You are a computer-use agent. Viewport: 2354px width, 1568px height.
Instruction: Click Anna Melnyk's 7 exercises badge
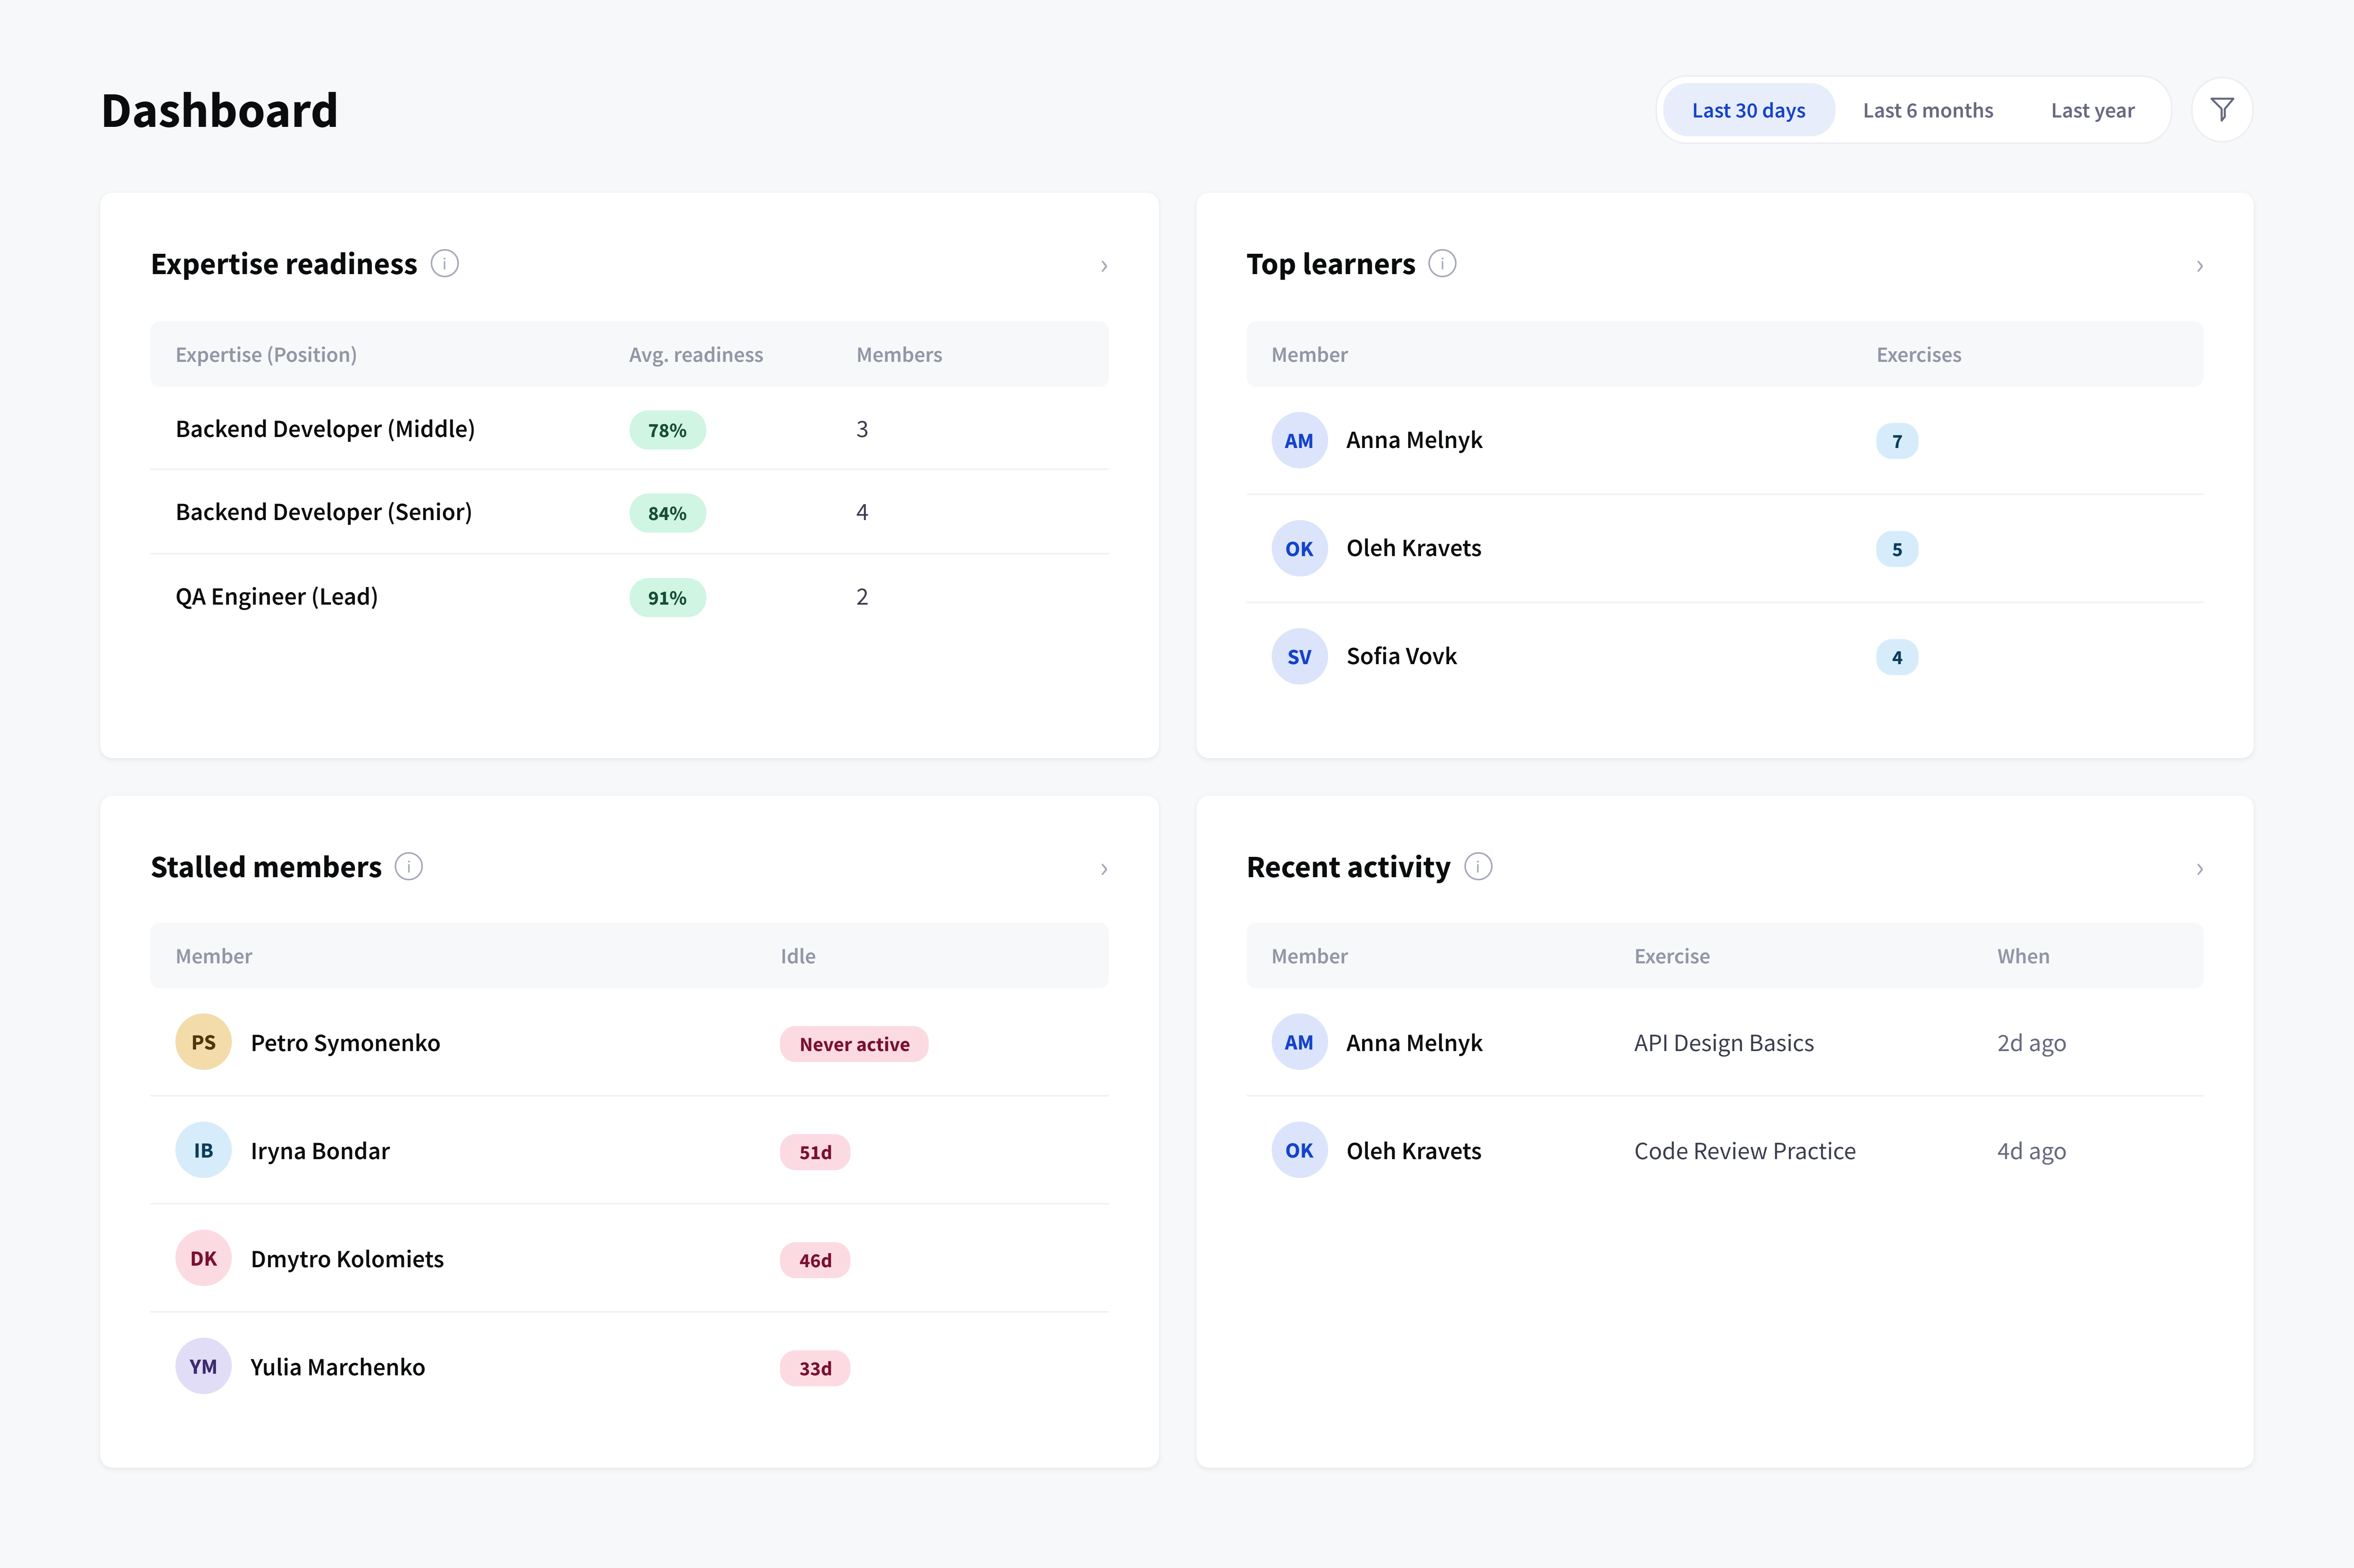[x=1896, y=441]
